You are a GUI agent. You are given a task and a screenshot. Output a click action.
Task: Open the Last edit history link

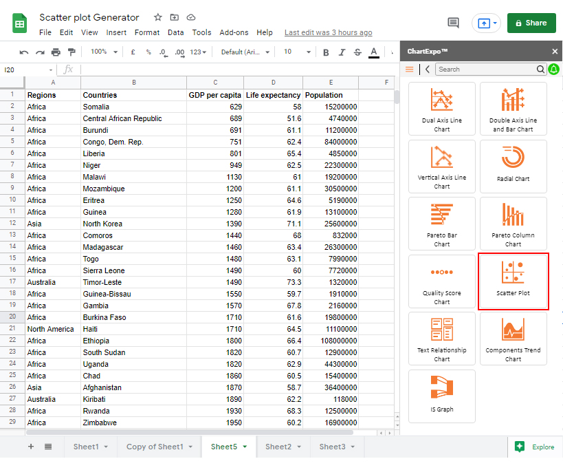(x=328, y=33)
